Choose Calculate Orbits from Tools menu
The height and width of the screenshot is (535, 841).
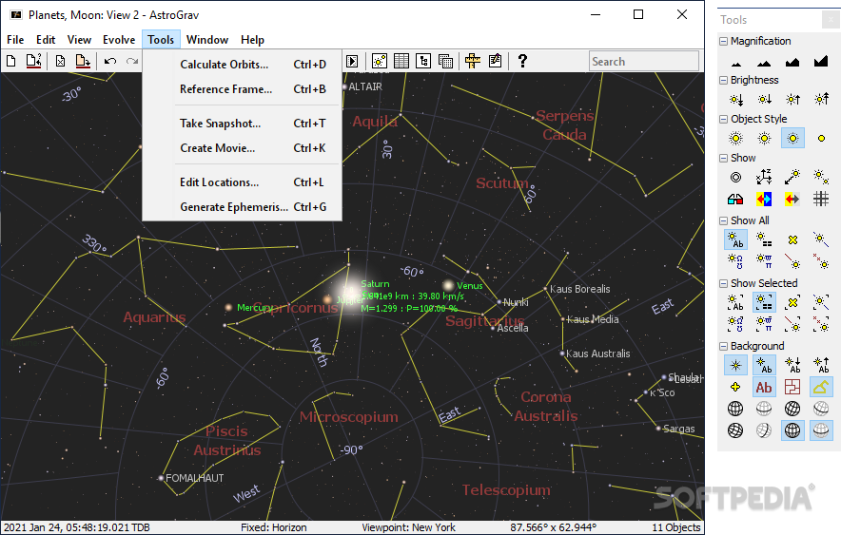pyautogui.click(x=242, y=65)
